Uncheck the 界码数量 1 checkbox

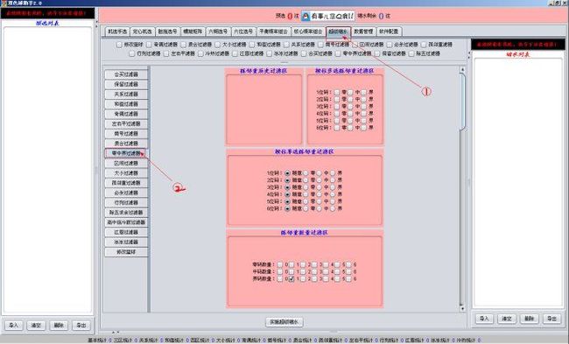click(x=292, y=279)
